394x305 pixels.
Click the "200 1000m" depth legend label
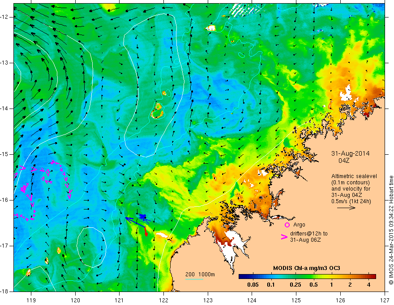[x=200, y=274]
